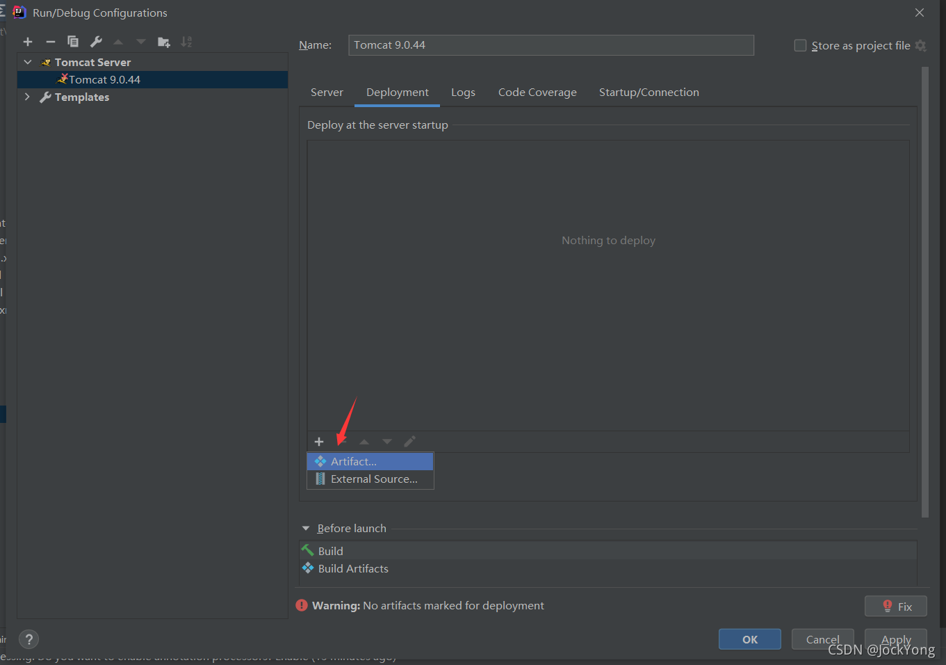The width and height of the screenshot is (946, 665).
Task: Choose Artifact... from the popup menu
Action: pyautogui.click(x=370, y=461)
